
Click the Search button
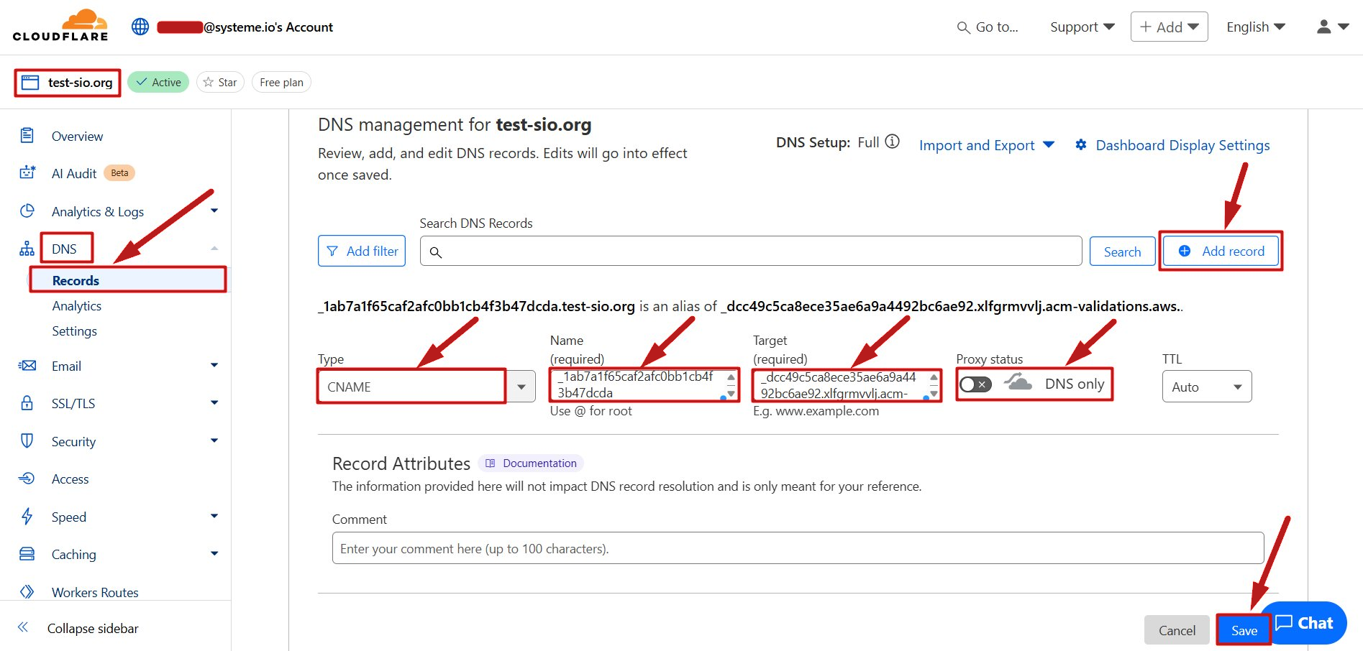tap(1122, 251)
